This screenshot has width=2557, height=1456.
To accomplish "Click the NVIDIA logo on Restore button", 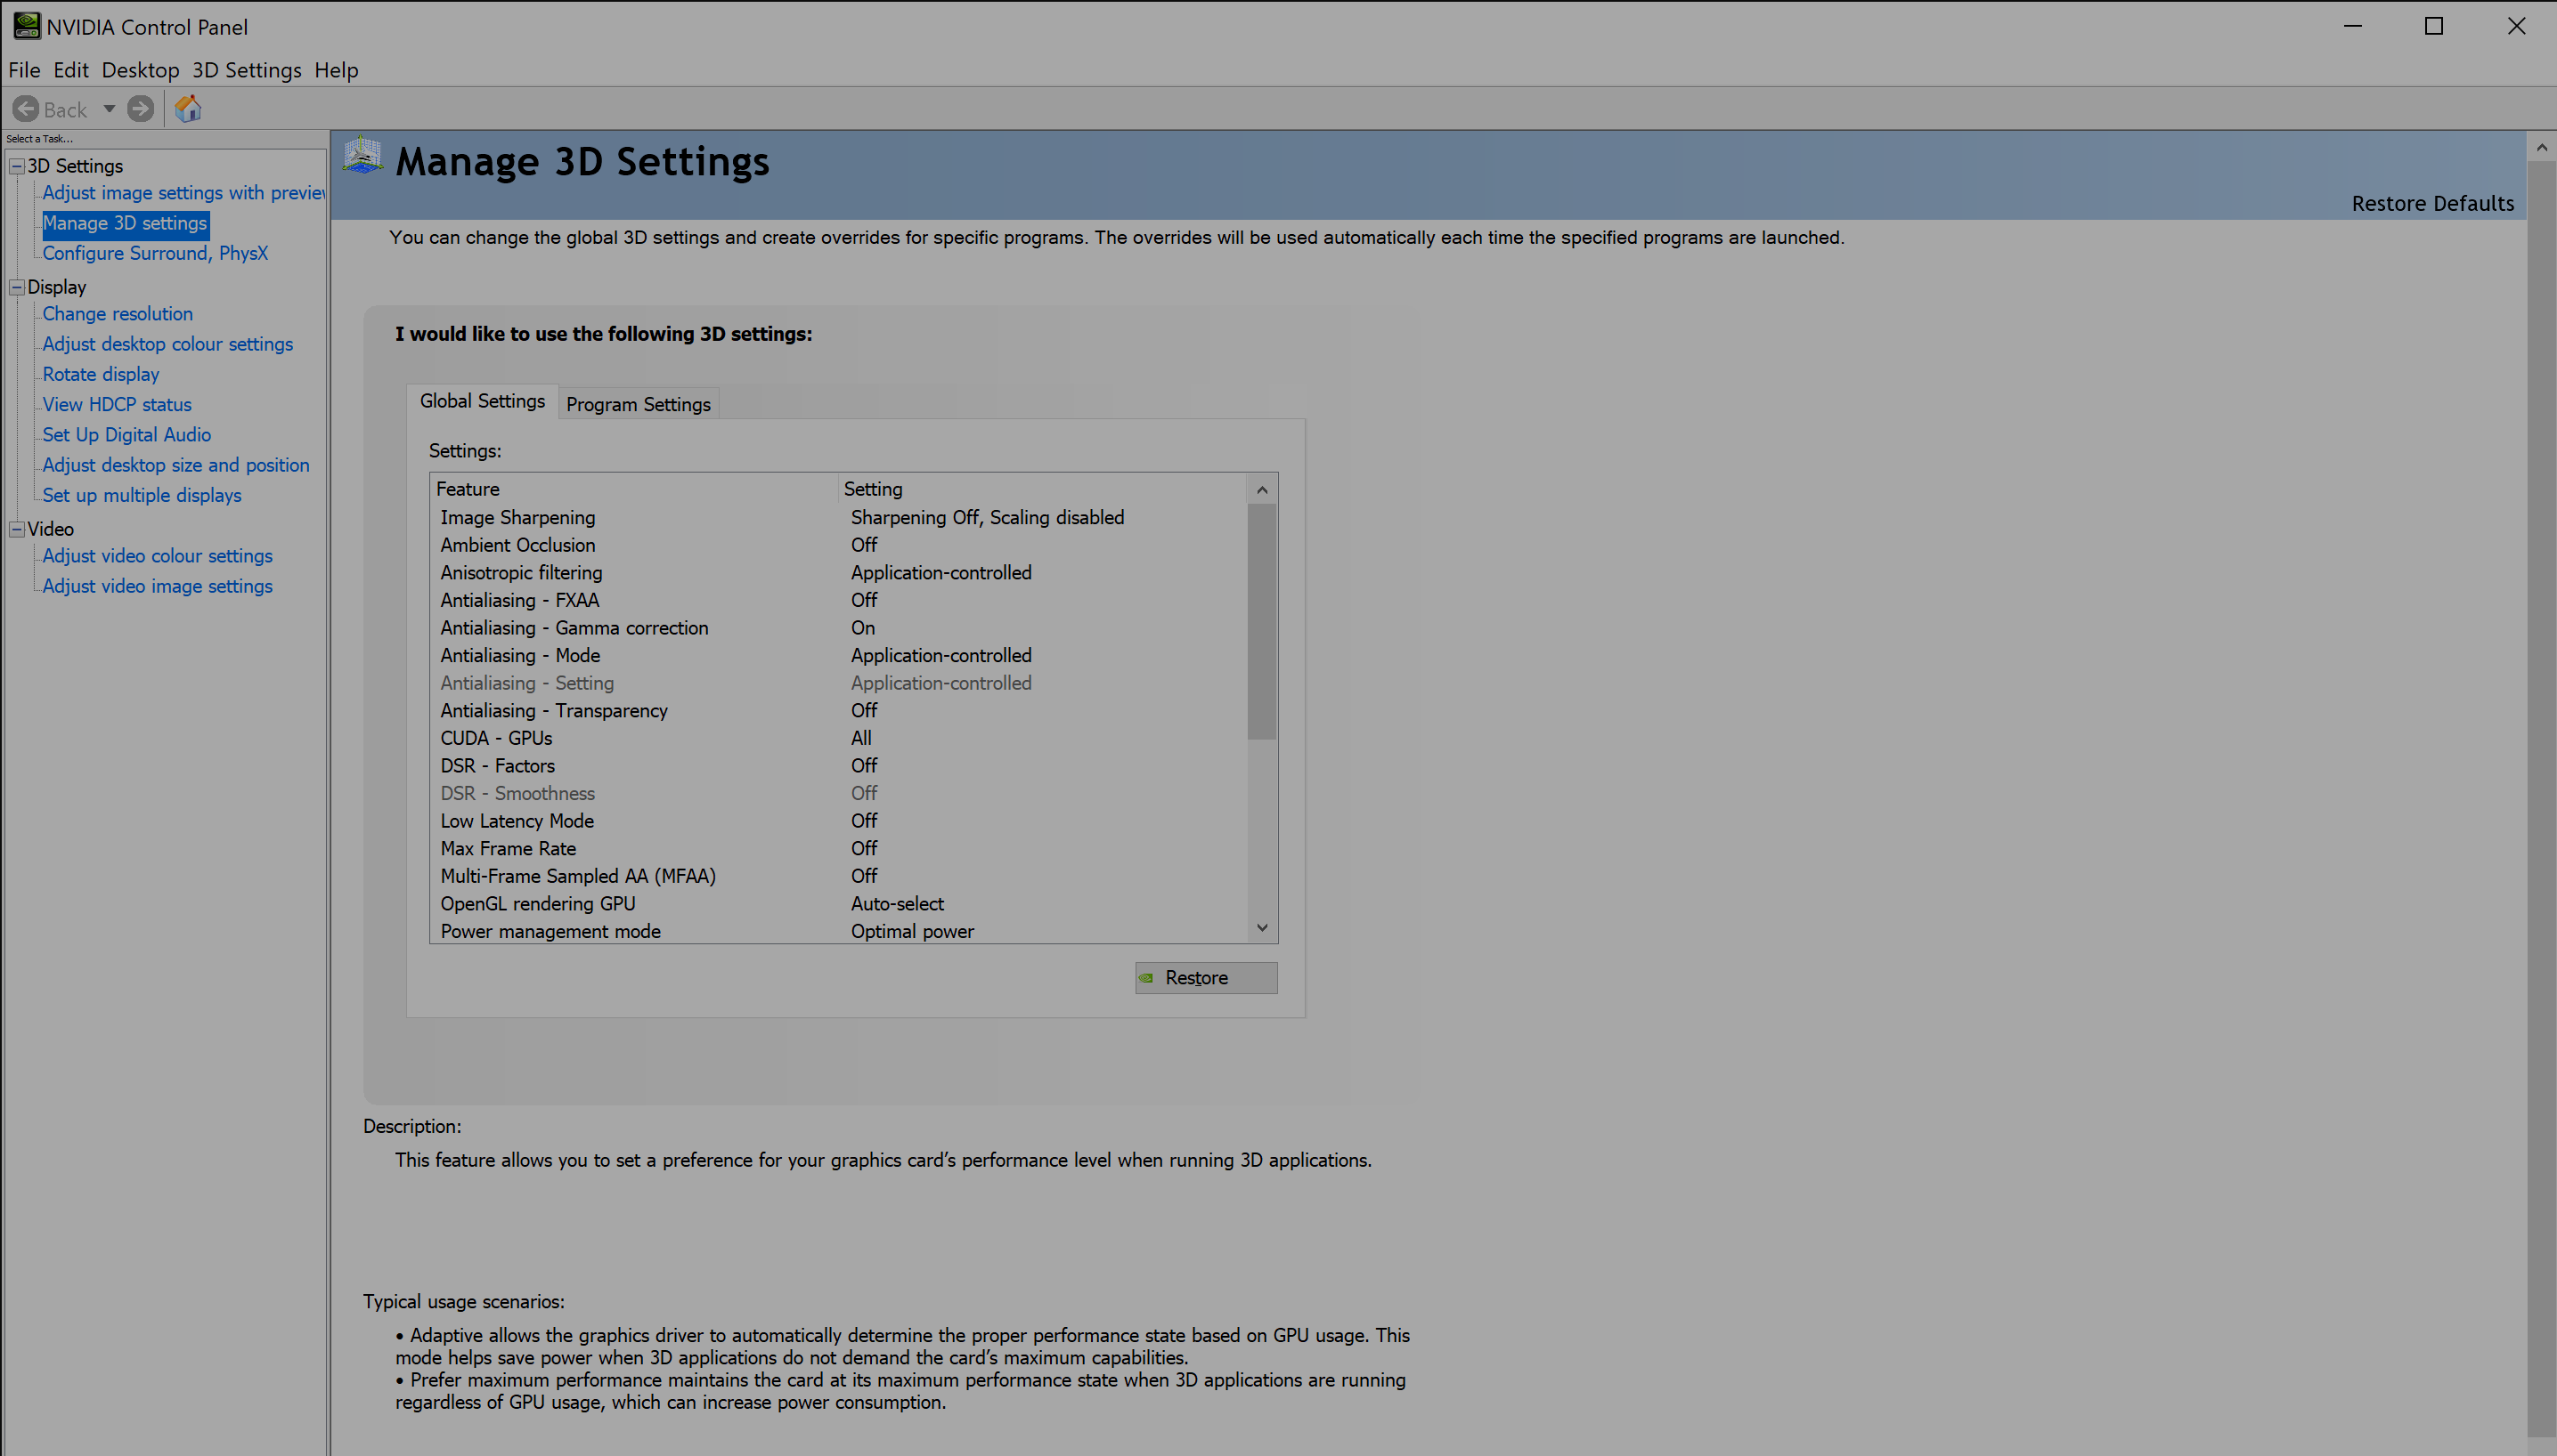I will (x=1147, y=977).
